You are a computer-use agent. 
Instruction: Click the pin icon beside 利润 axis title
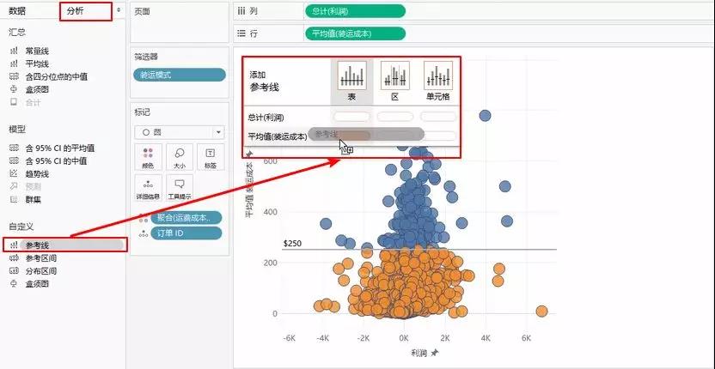click(x=435, y=353)
